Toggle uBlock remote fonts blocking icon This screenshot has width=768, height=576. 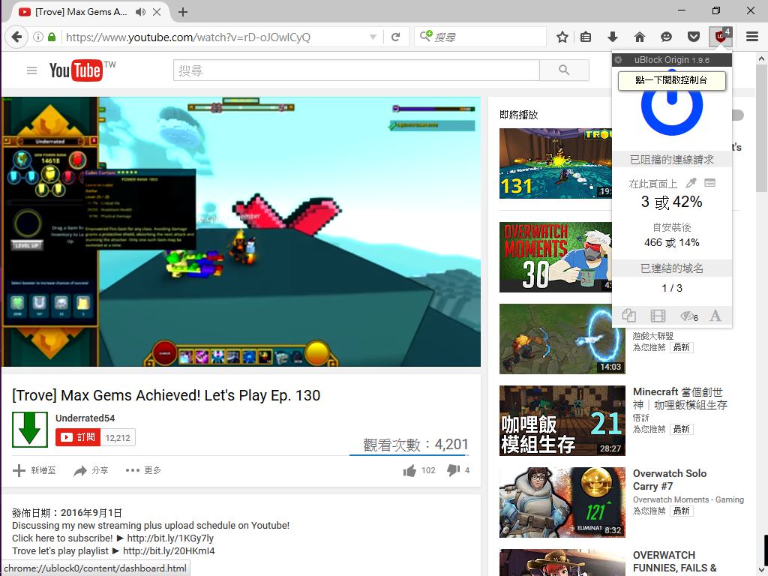point(715,316)
